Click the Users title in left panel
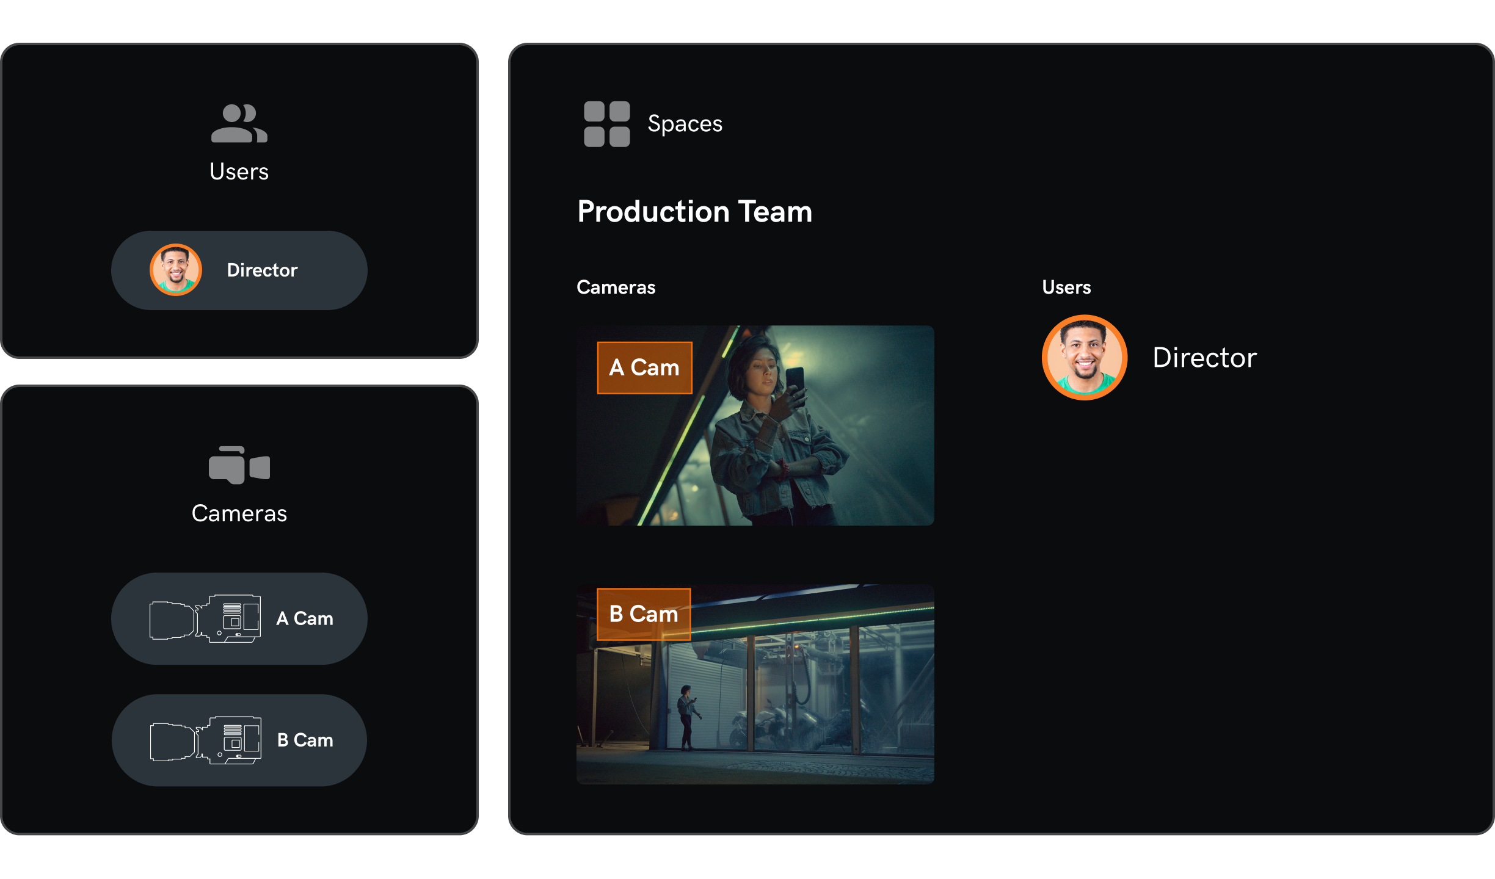This screenshot has height=879, width=1495. coord(239,172)
